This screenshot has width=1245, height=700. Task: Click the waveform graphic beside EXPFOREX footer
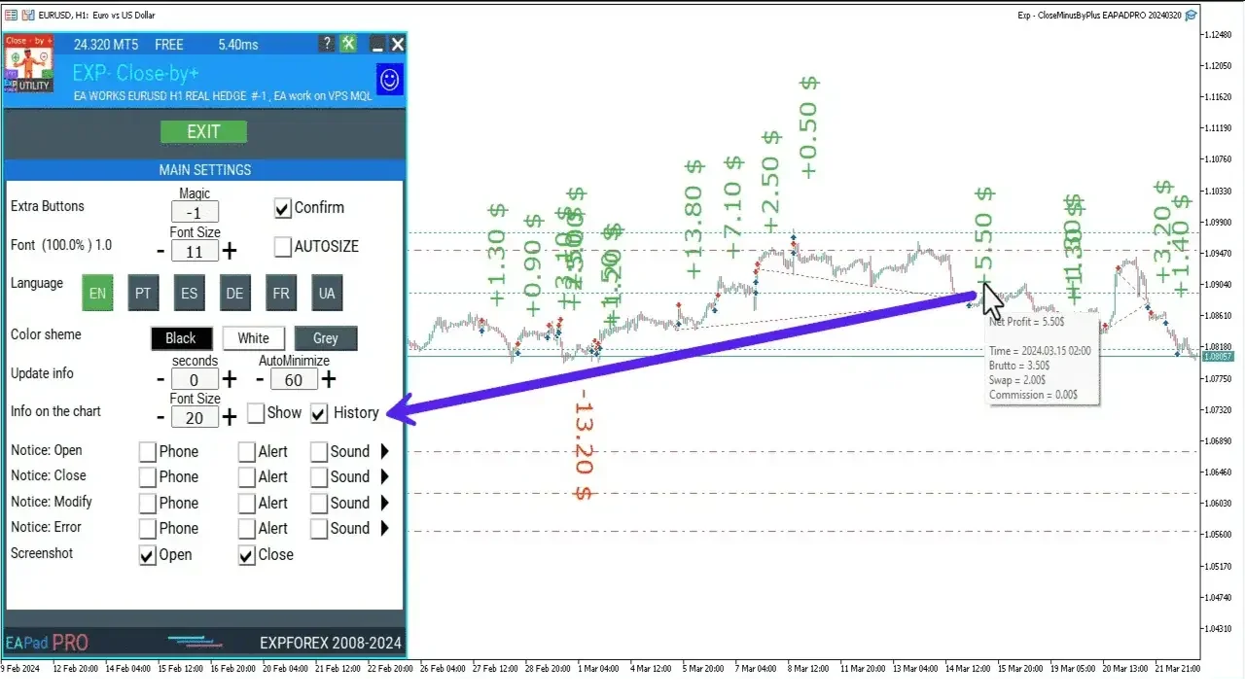(x=195, y=642)
